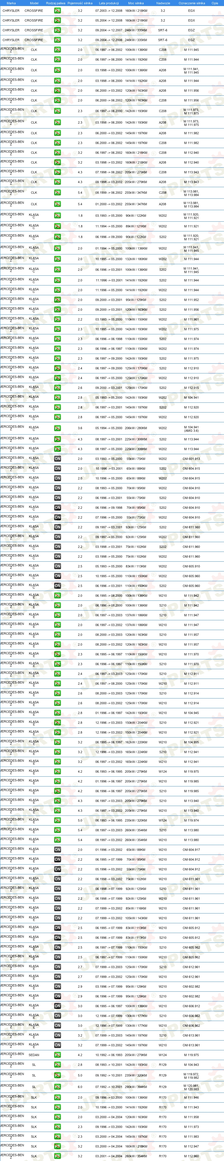This screenshot has width=224, height=1161.
Task: Click PB fuel icon in Crossfire 07.2003 row
Action: click(x=58, y=10)
